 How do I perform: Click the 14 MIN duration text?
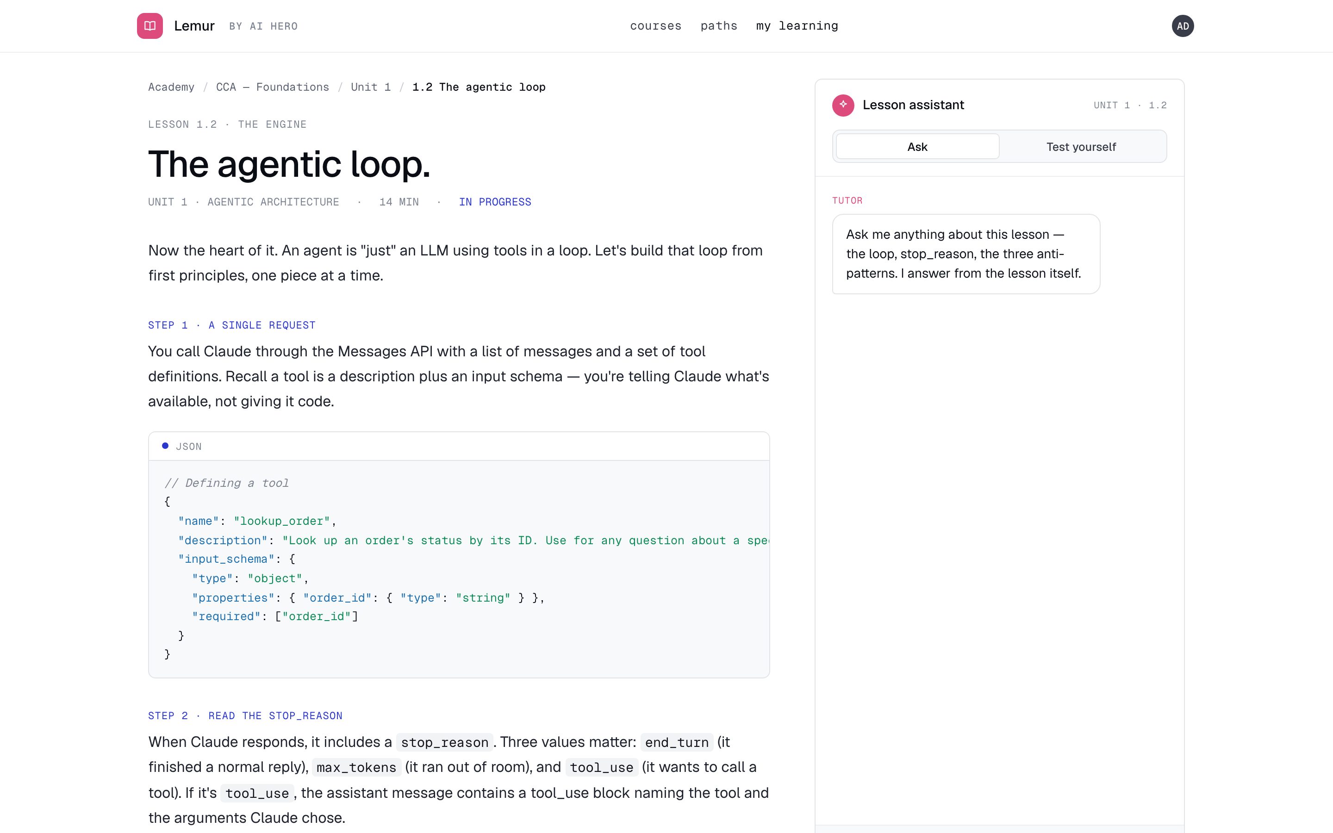pos(399,202)
